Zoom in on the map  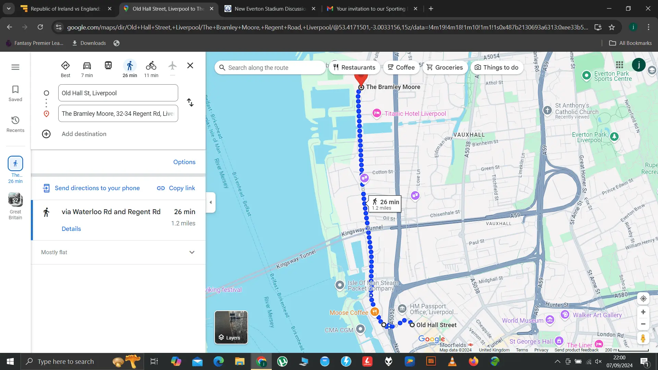point(643,312)
